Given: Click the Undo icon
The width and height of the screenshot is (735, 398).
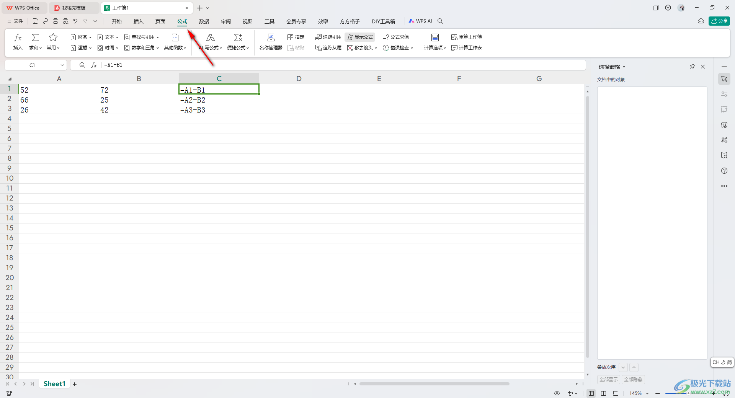Looking at the screenshot, I should [75, 21].
